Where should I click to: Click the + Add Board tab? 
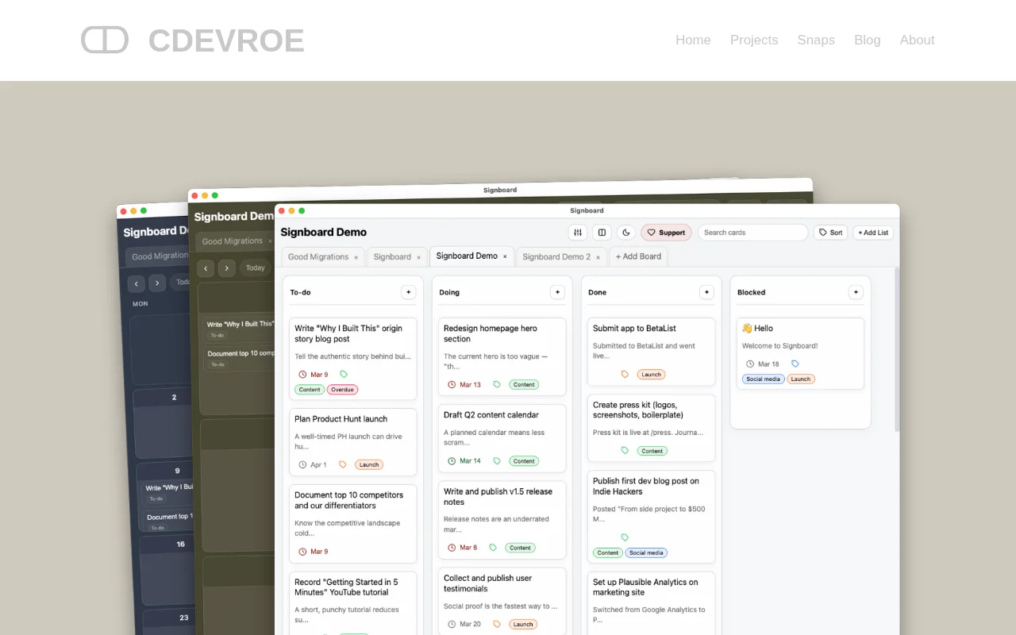point(638,256)
